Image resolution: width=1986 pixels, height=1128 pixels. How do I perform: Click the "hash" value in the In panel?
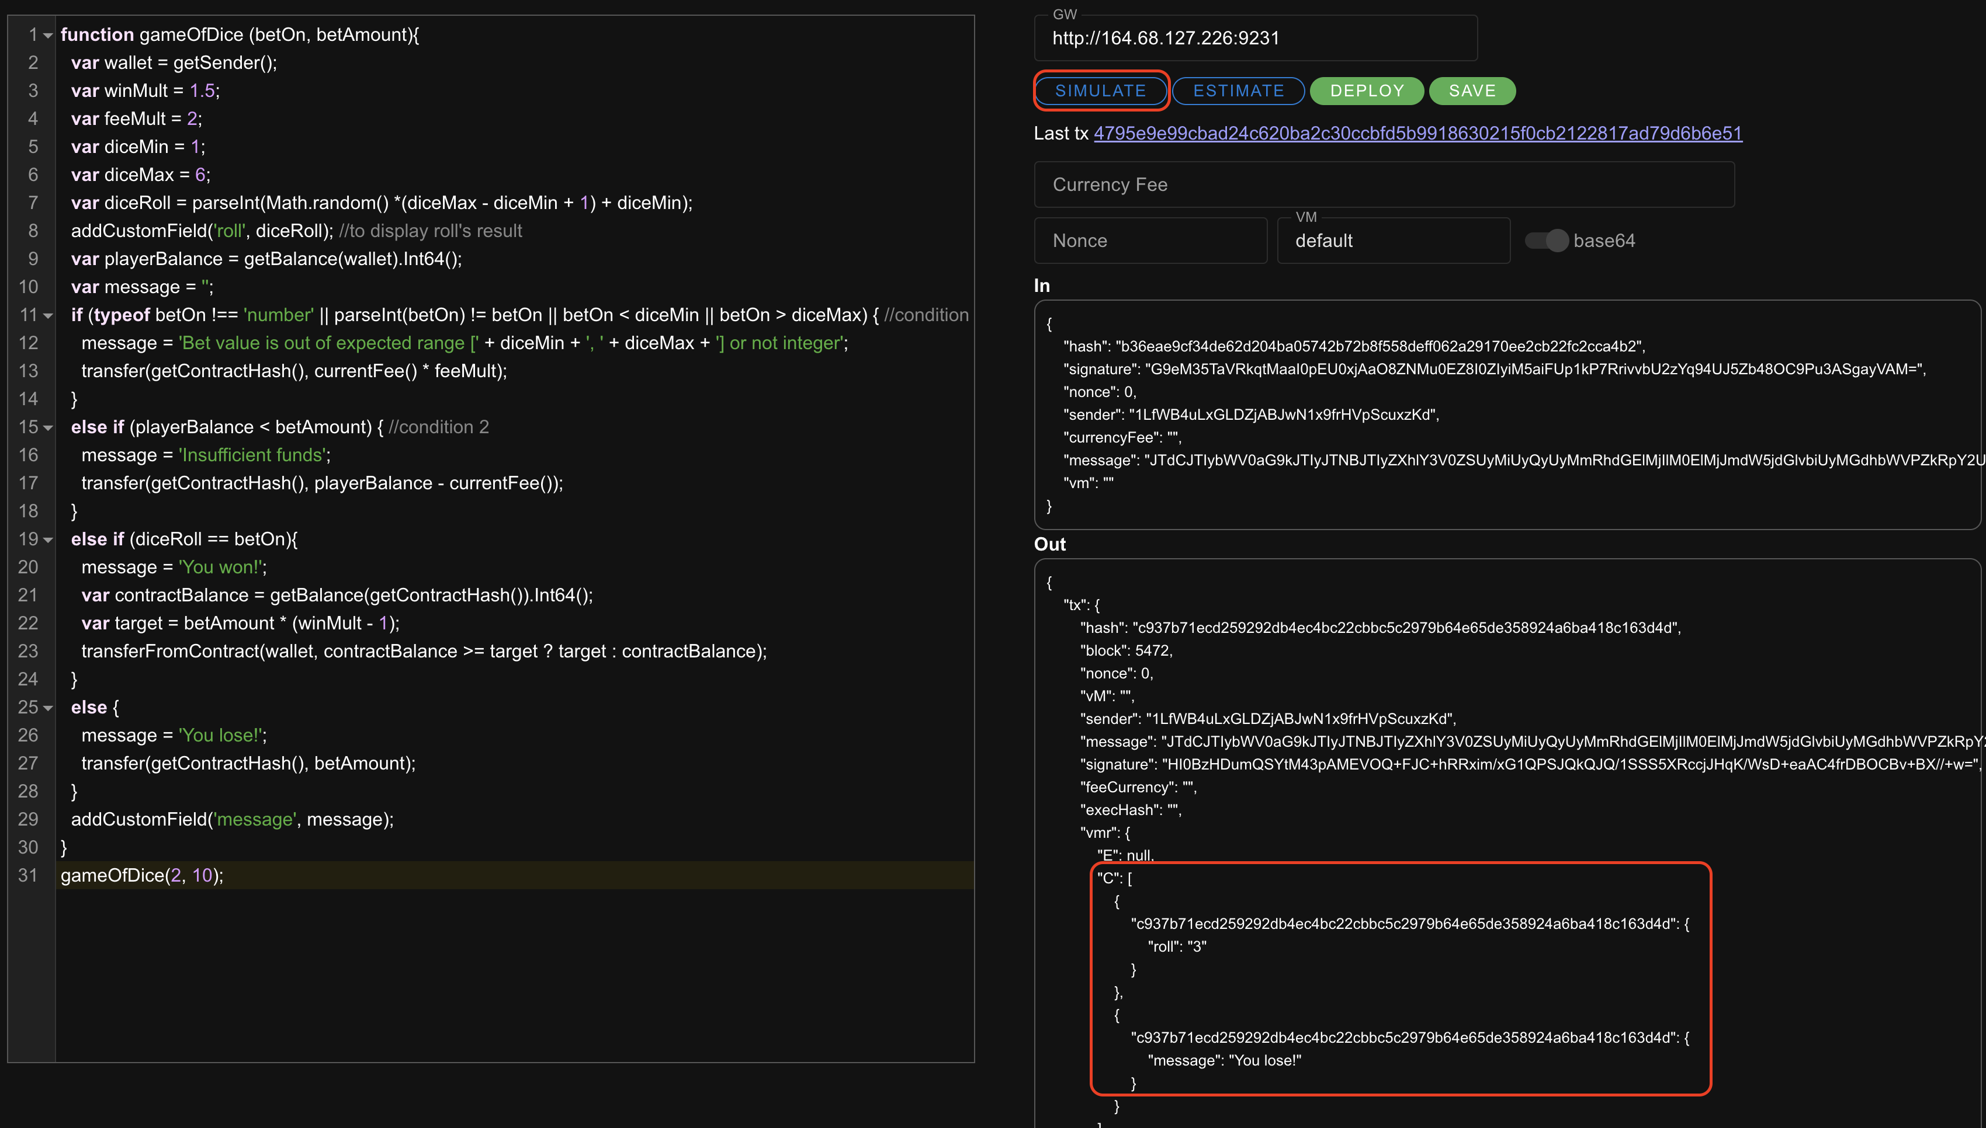click(x=1380, y=346)
